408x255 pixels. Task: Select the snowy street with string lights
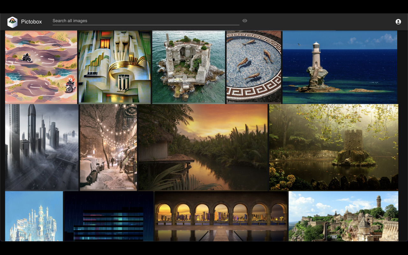(108, 147)
